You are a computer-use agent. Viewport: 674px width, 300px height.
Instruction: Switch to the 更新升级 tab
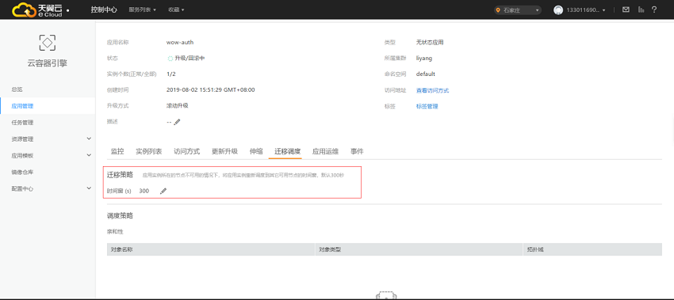225,151
